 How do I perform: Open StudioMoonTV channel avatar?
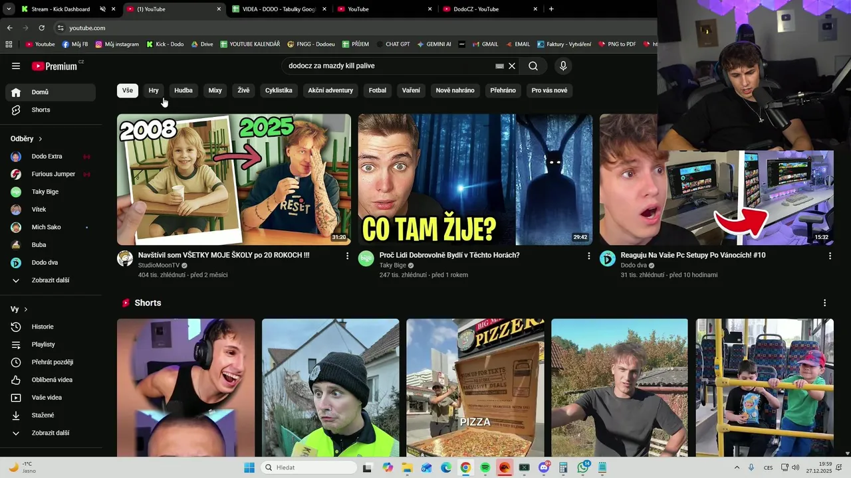coord(125,259)
